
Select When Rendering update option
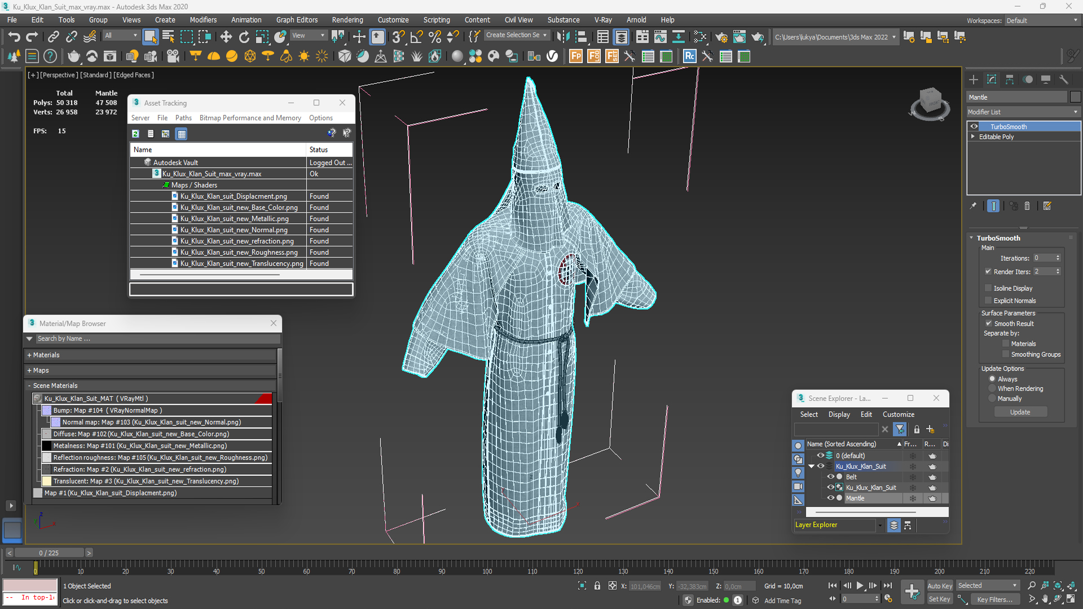coord(992,389)
